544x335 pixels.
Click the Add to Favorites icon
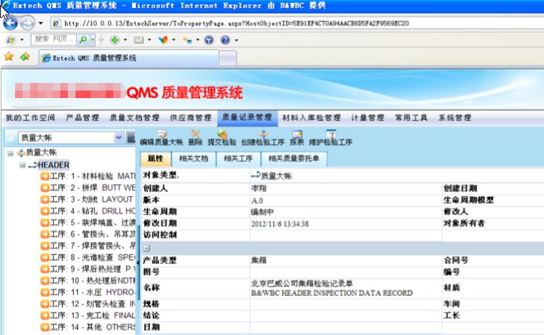click(25, 57)
